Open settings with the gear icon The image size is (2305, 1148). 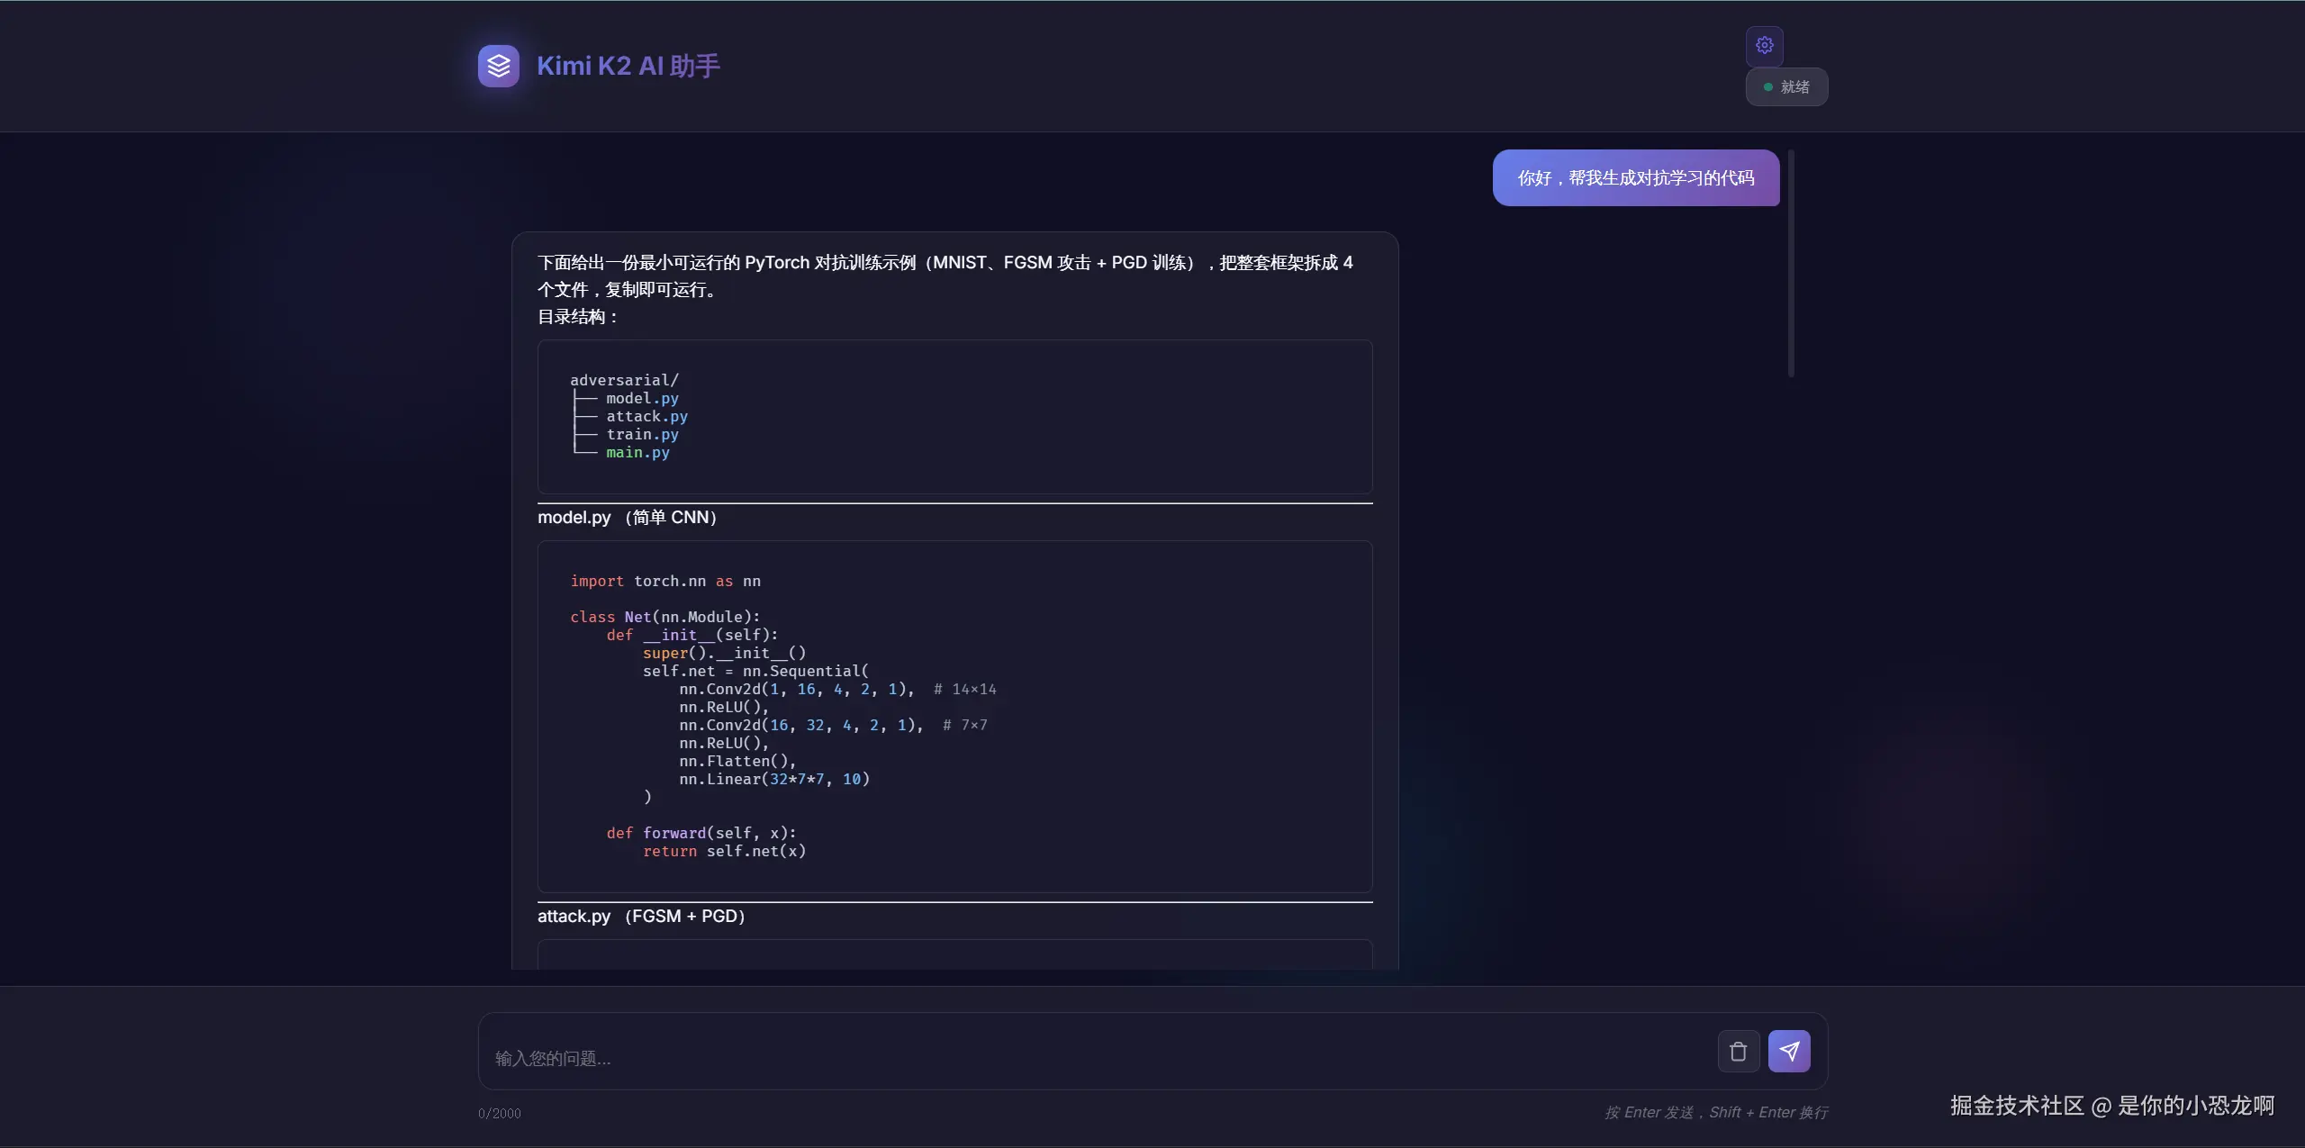pos(1764,45)
